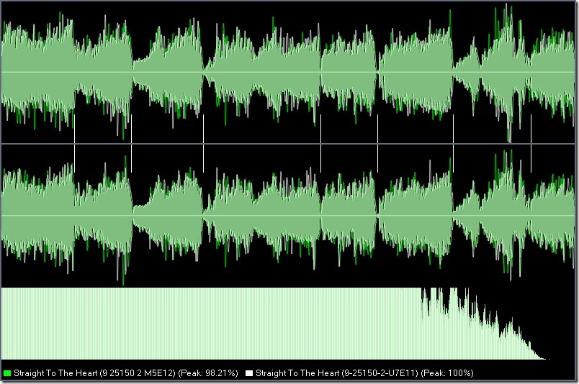This screenshot has height=384, width=579.
Task: Click the 'Peak: 100%' value
Action: tap(447, 373)
